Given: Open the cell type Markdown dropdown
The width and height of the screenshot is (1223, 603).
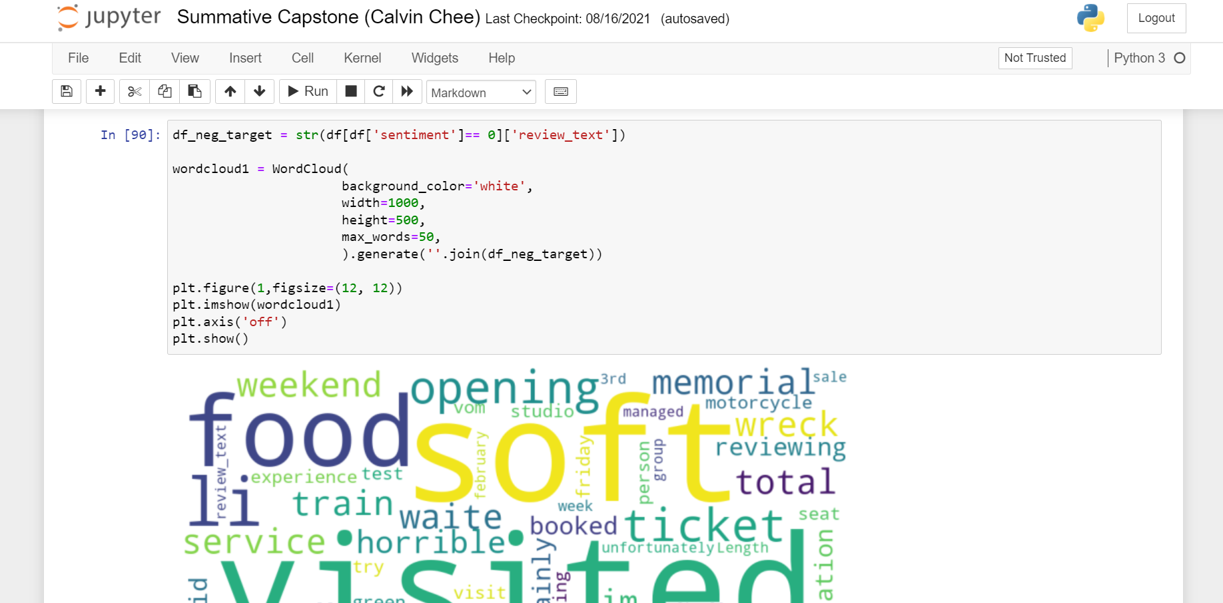Looking at the screenshot, I should point(481,93).
